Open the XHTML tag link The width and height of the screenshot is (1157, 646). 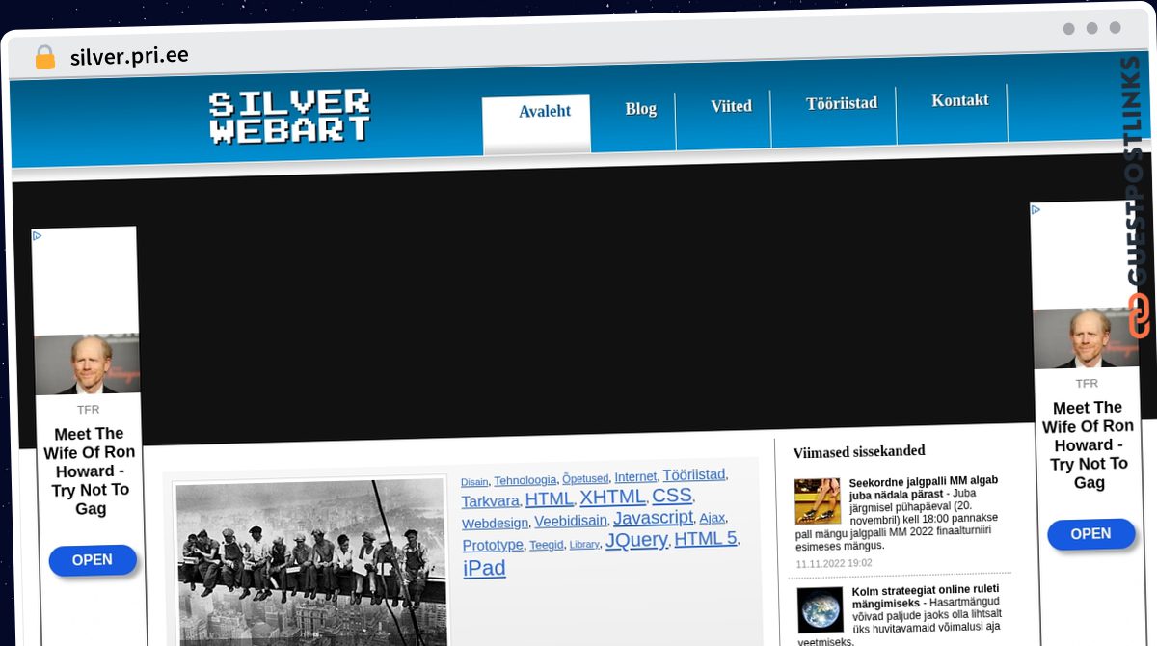click(612, 497)
